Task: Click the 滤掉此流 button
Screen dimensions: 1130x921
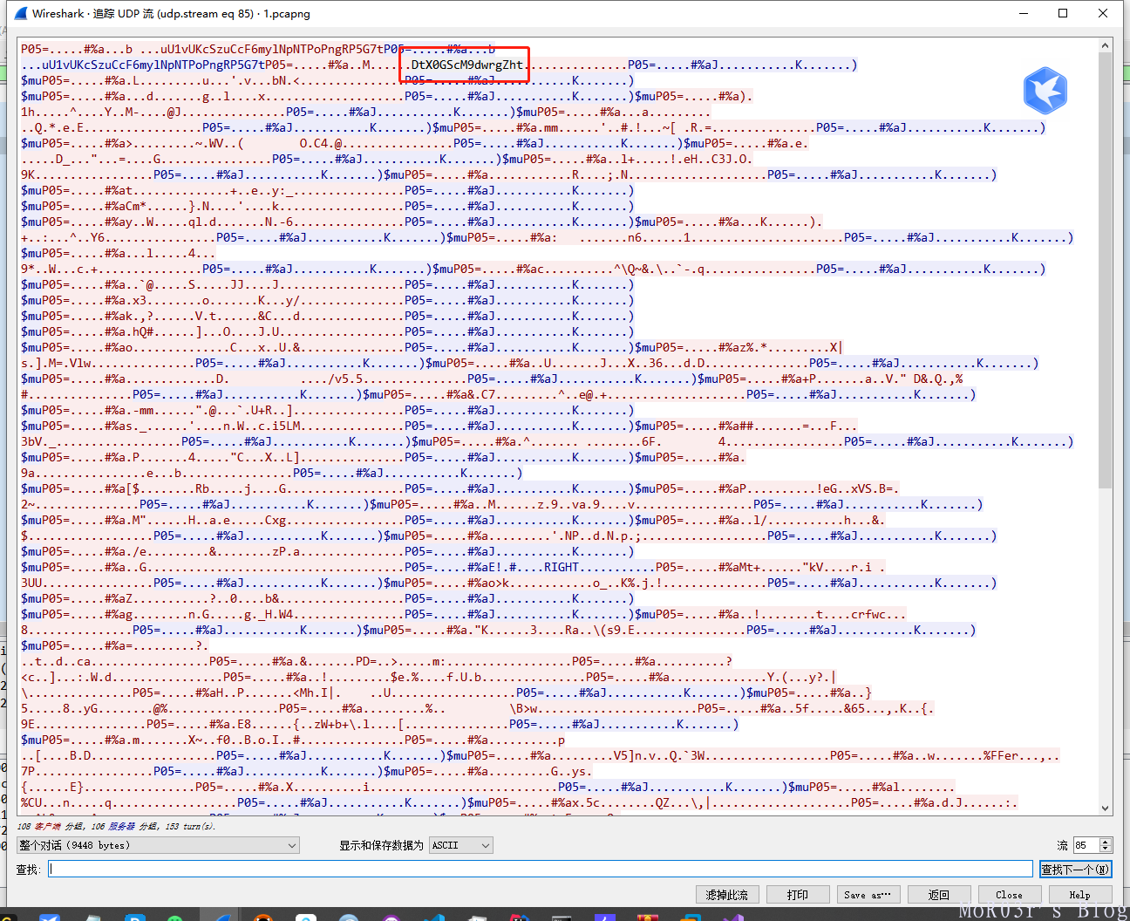Action: [x=727, y=895]
